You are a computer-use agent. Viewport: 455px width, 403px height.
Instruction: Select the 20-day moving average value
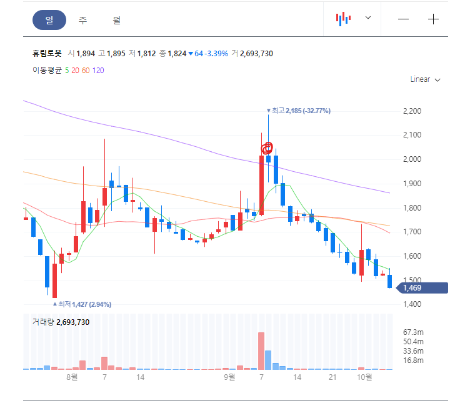point(75,71)
